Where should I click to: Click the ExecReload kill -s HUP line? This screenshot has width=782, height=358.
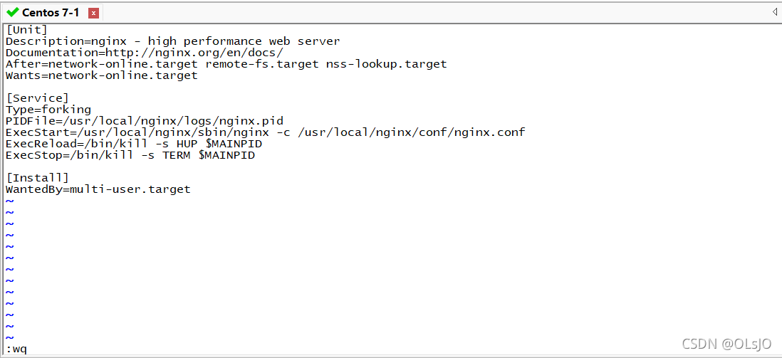pyautogui.click(x=134, y=144)
